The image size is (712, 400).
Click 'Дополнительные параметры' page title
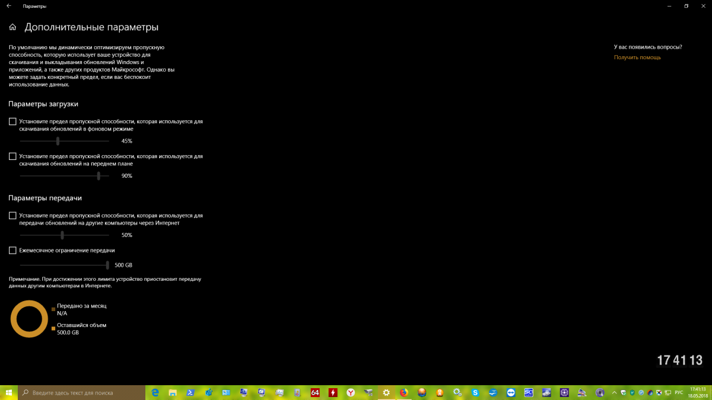(91, 27)
